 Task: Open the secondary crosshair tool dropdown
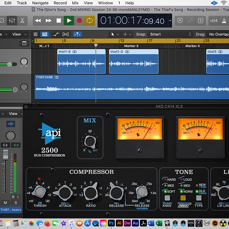127,34
